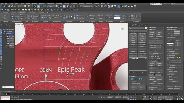Select Vertex sub-object level icon

point(132,79)
